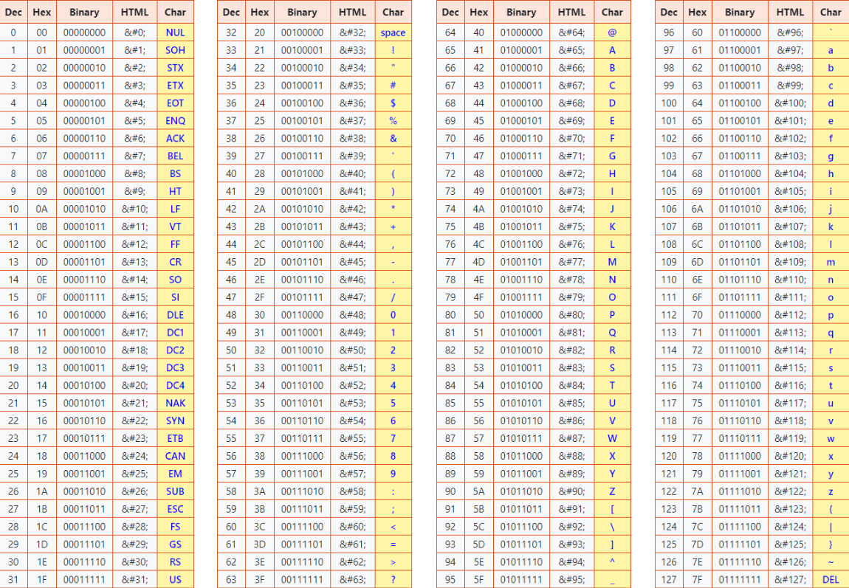Screen dimensions: 849x588
Task: Select the BEL character cell
Action: tap(175, 156)
